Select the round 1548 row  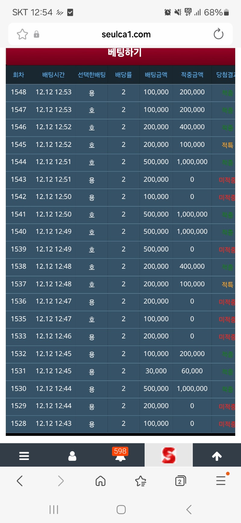coord(120,92)
